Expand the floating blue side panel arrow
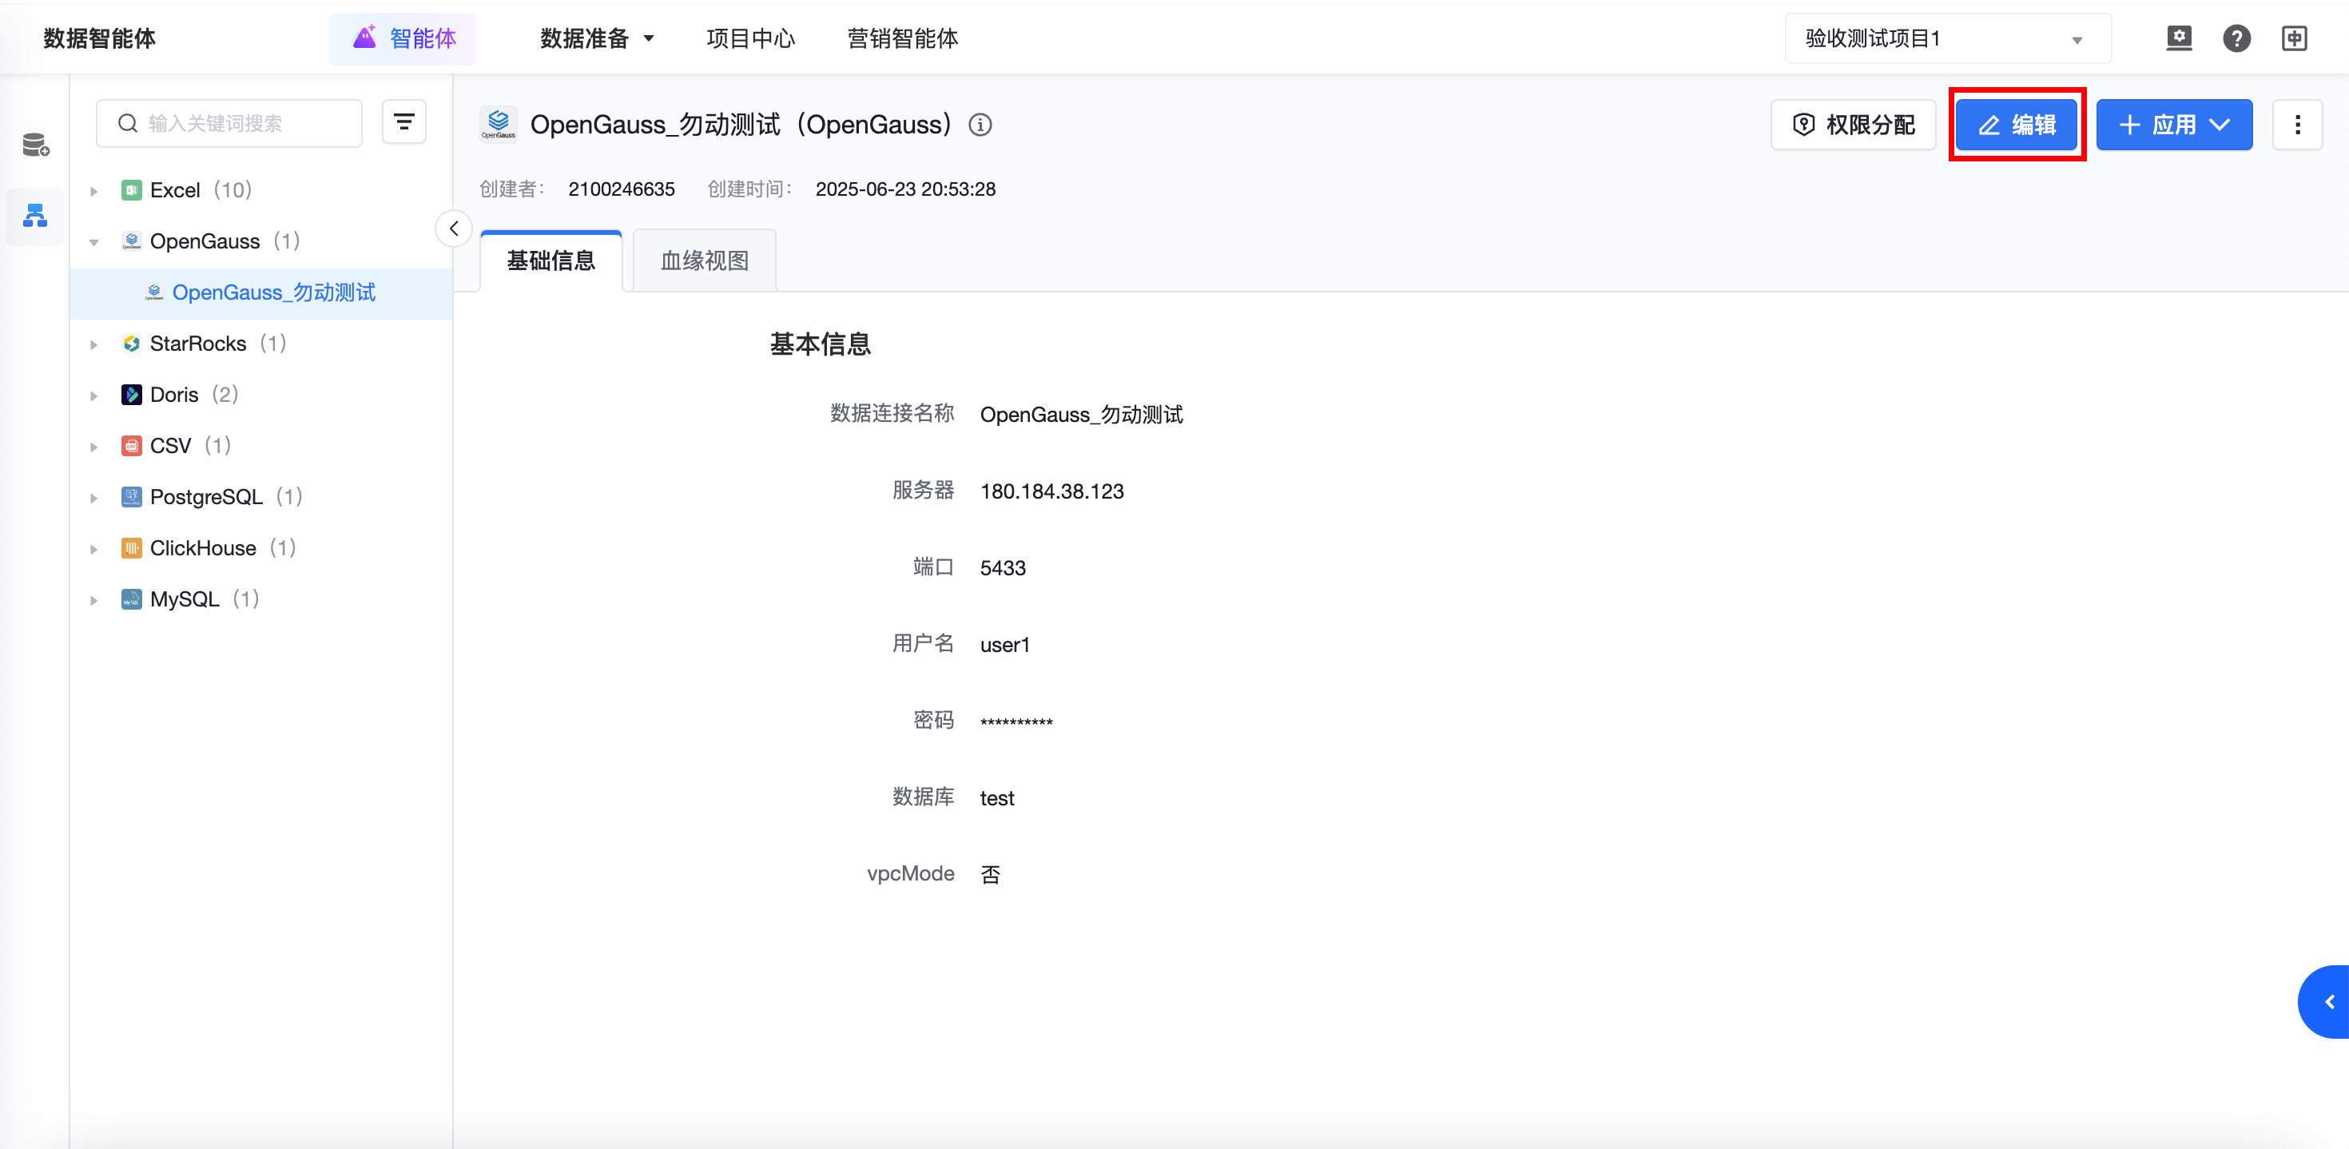The width and height of the screenshot is (2349, 1149). click(x=2328, y=1001)
